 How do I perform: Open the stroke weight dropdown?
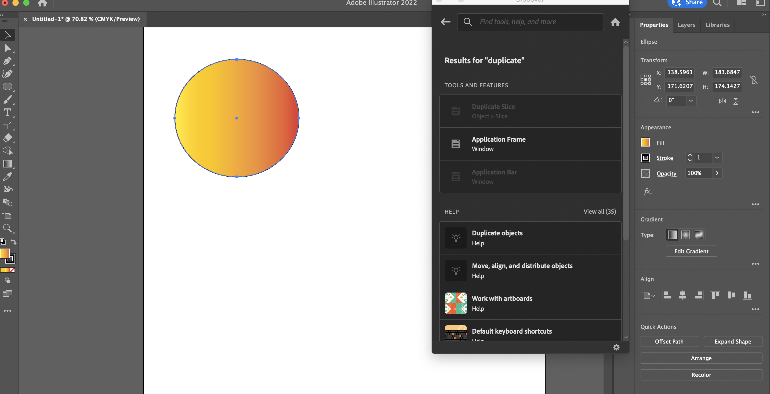point(717,158)
